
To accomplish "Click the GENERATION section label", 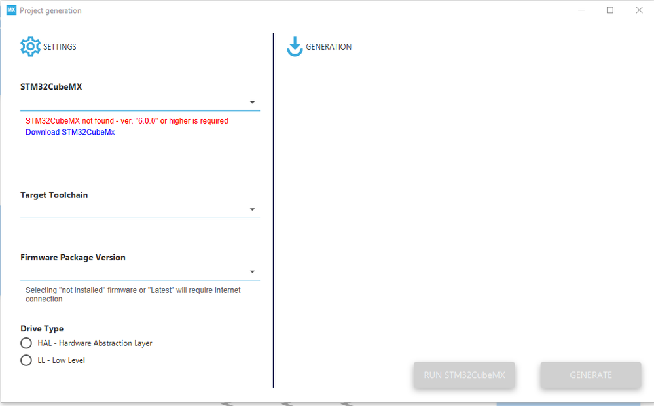I will (329, 46).
